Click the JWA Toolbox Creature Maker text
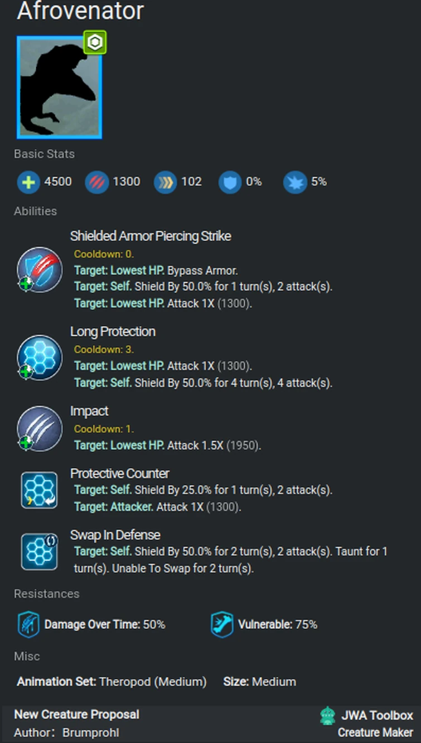Viewport: 421px width, 743px height. point(375,723)
